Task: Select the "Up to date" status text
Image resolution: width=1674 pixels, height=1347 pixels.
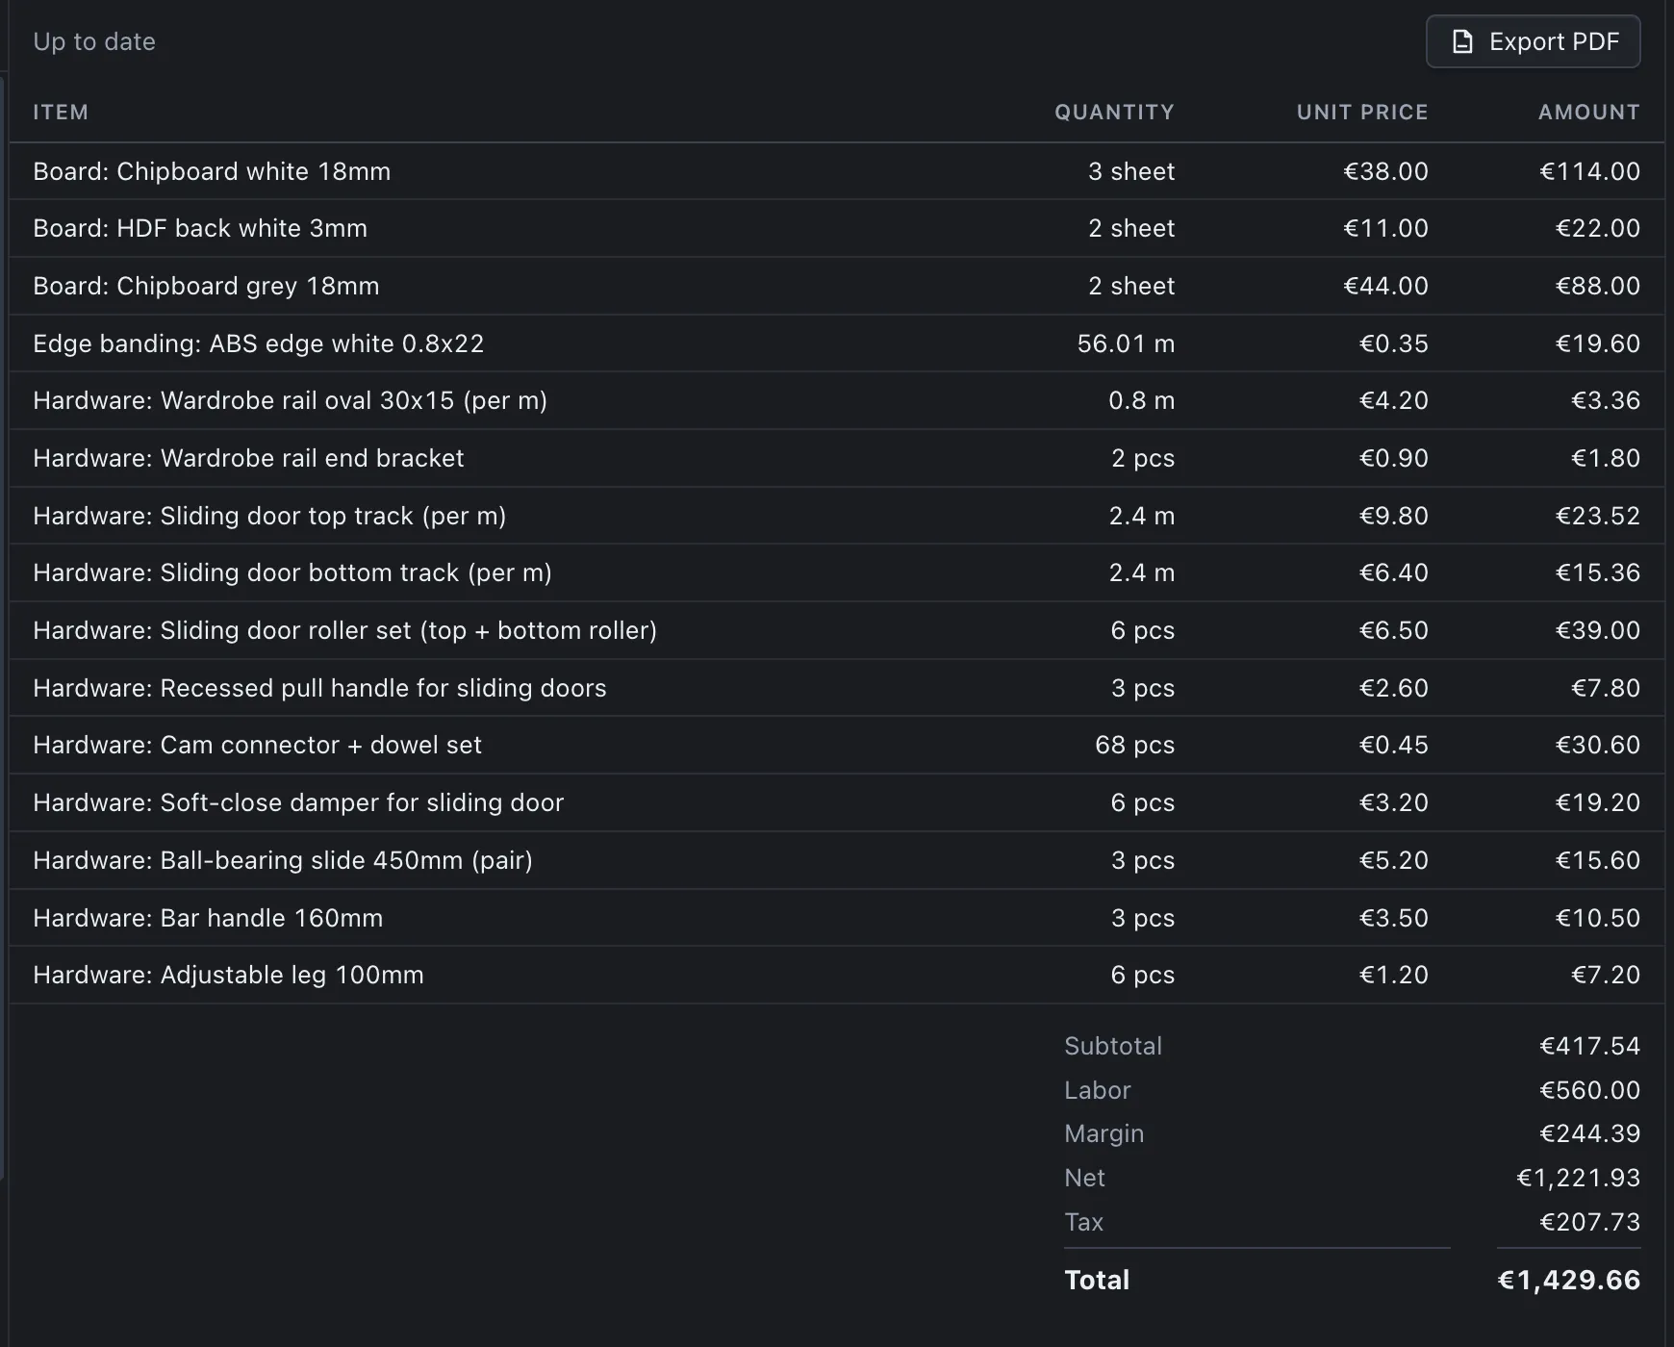Action: 94,41
